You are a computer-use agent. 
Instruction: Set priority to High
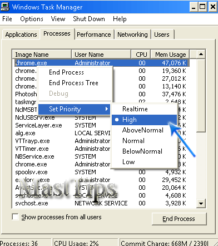(144, 120)
